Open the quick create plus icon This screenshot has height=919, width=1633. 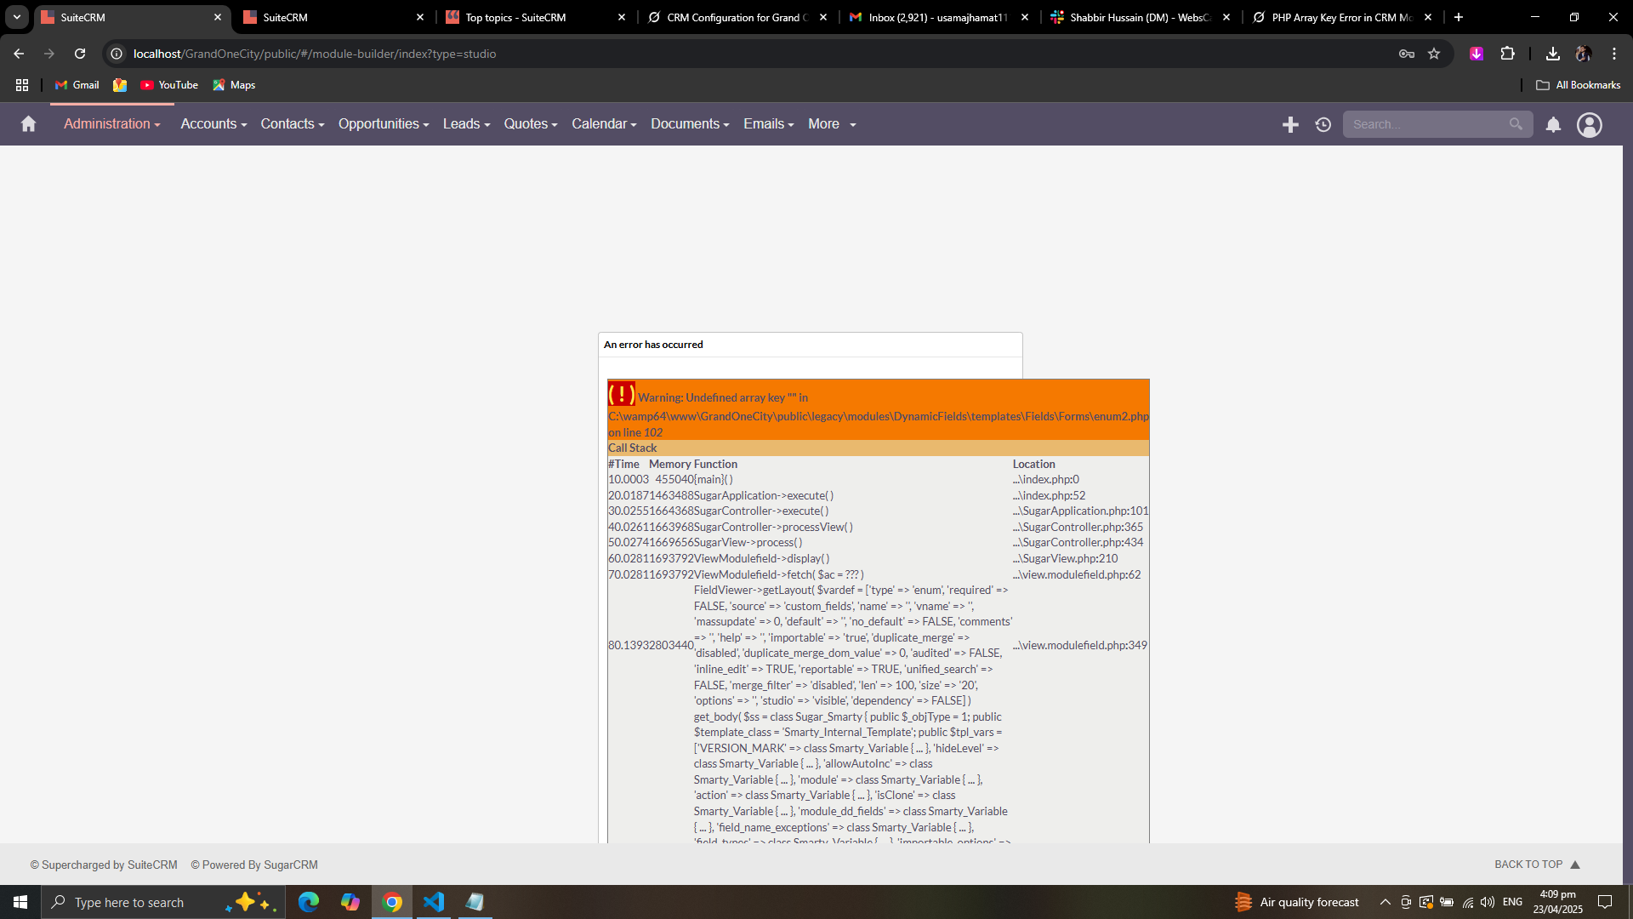click(1290, 124)
